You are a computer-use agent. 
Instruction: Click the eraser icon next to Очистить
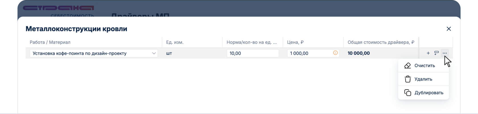click(408, 66)
